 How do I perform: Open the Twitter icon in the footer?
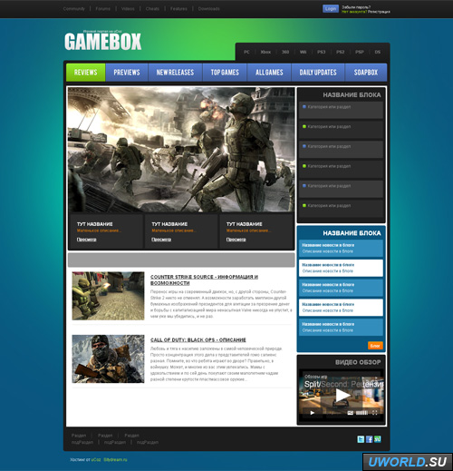[361, 439]
